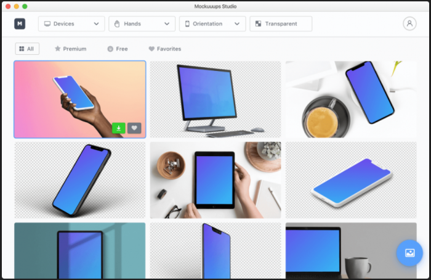Open the user account profile icon
This screenshot has height=280, width=431.
click(409, 23)
